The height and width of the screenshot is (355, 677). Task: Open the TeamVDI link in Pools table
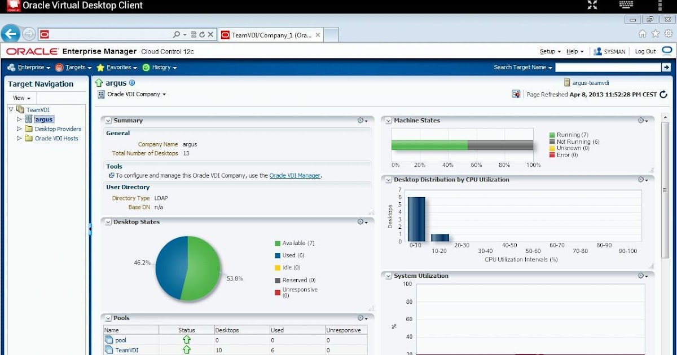point(126,350)
